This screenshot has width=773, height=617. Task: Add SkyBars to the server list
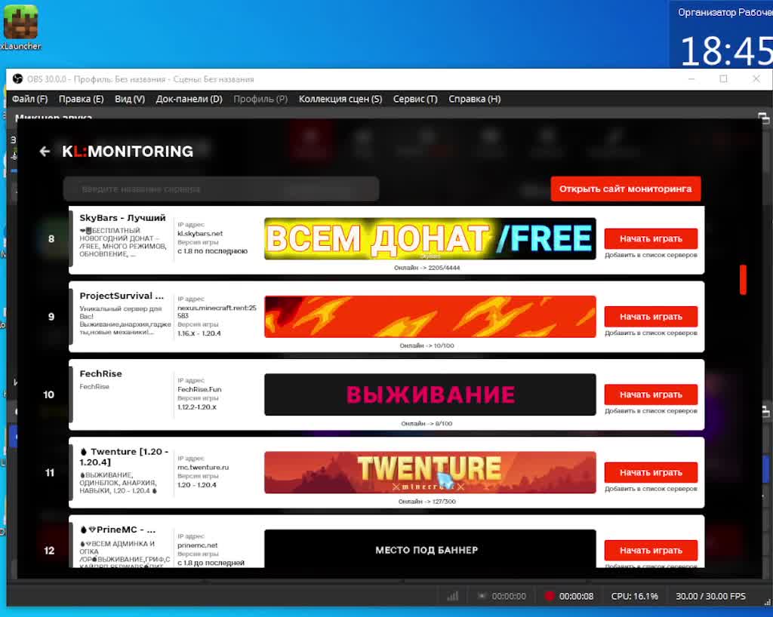tap(651, 255)
